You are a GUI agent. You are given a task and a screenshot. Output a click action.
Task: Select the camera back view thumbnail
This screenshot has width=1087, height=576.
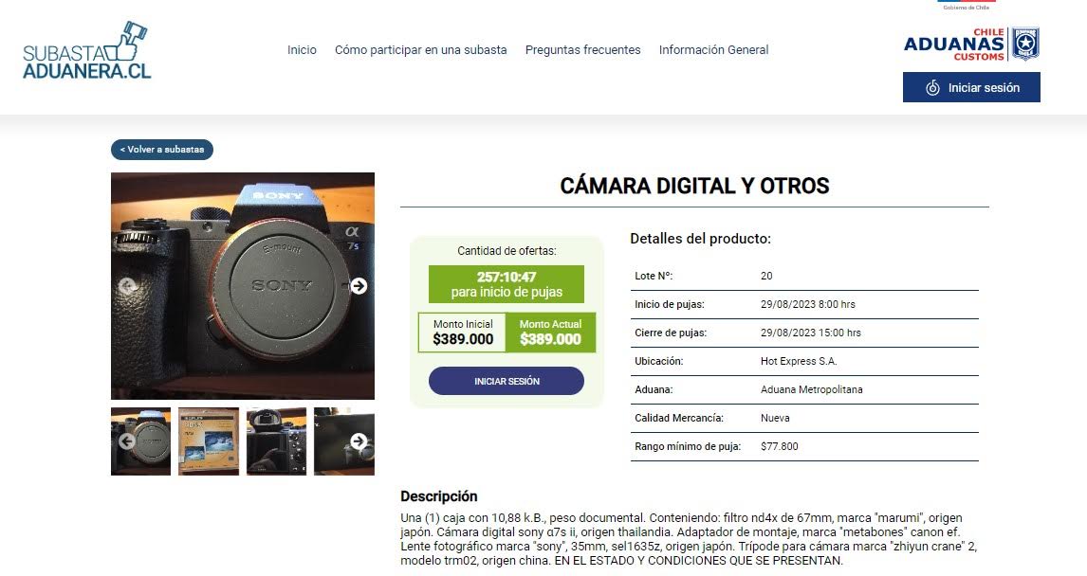(277, 441)
